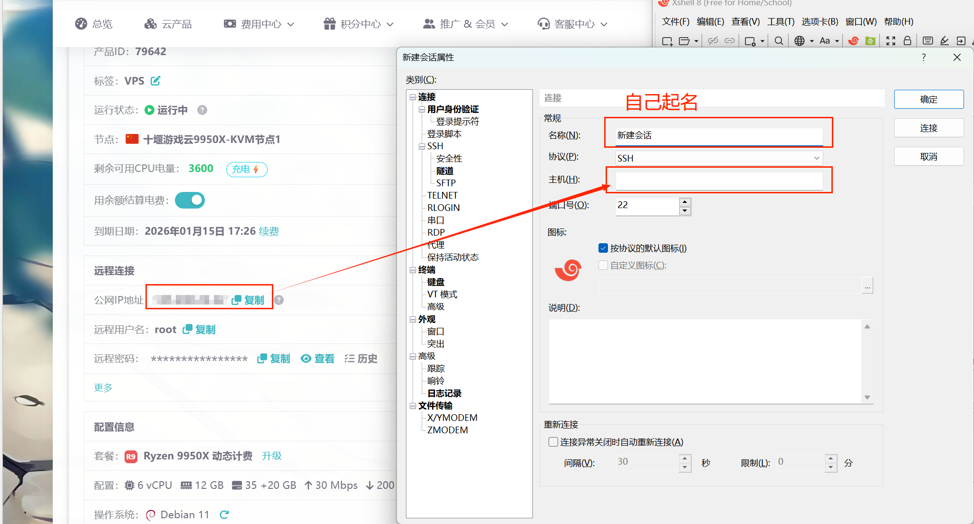Click the edit icon beside VPS tag
The height and width of the screenshot is (524, 974).
155,81
